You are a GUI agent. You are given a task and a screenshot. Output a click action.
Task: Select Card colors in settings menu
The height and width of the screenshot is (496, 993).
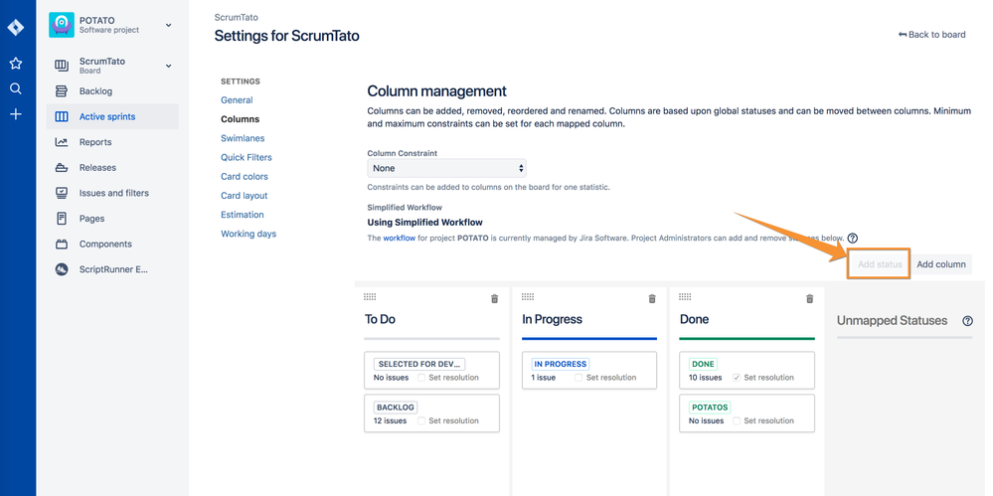coord(245,177)
